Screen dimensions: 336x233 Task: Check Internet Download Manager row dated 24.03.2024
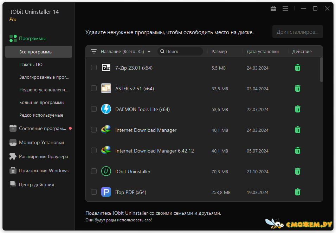tap(94, 130)
